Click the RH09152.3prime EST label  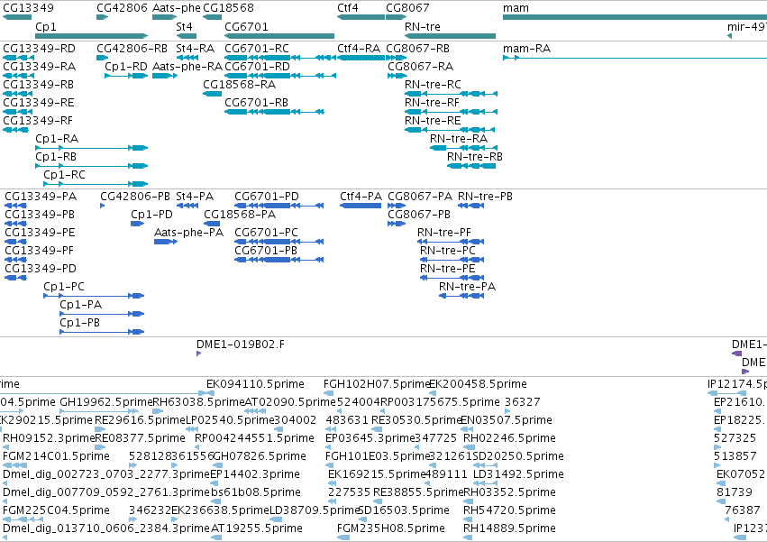pos(49,437)
